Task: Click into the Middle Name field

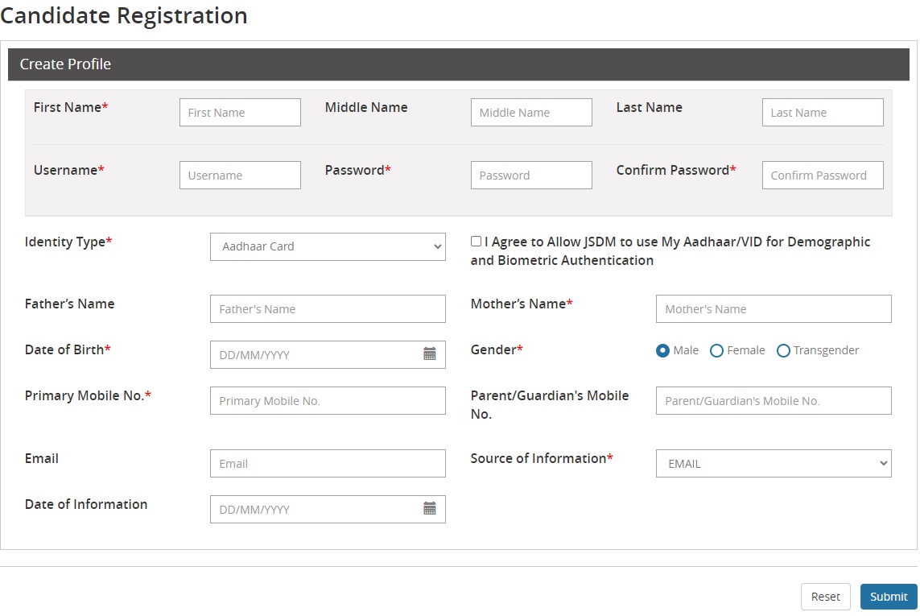Action: click(531, 113)
